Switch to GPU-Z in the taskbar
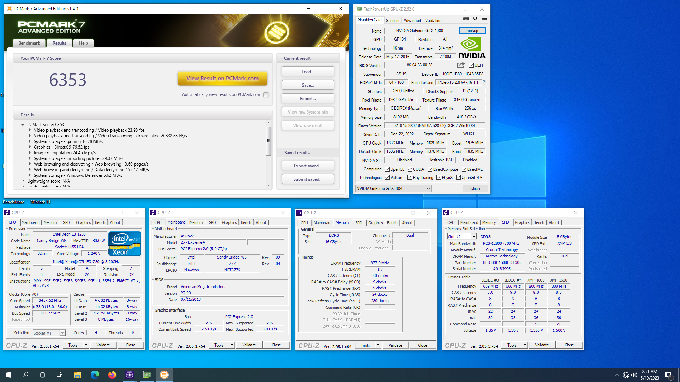The height and width of the screenshot is (382, 680). (x=147, y=375)
